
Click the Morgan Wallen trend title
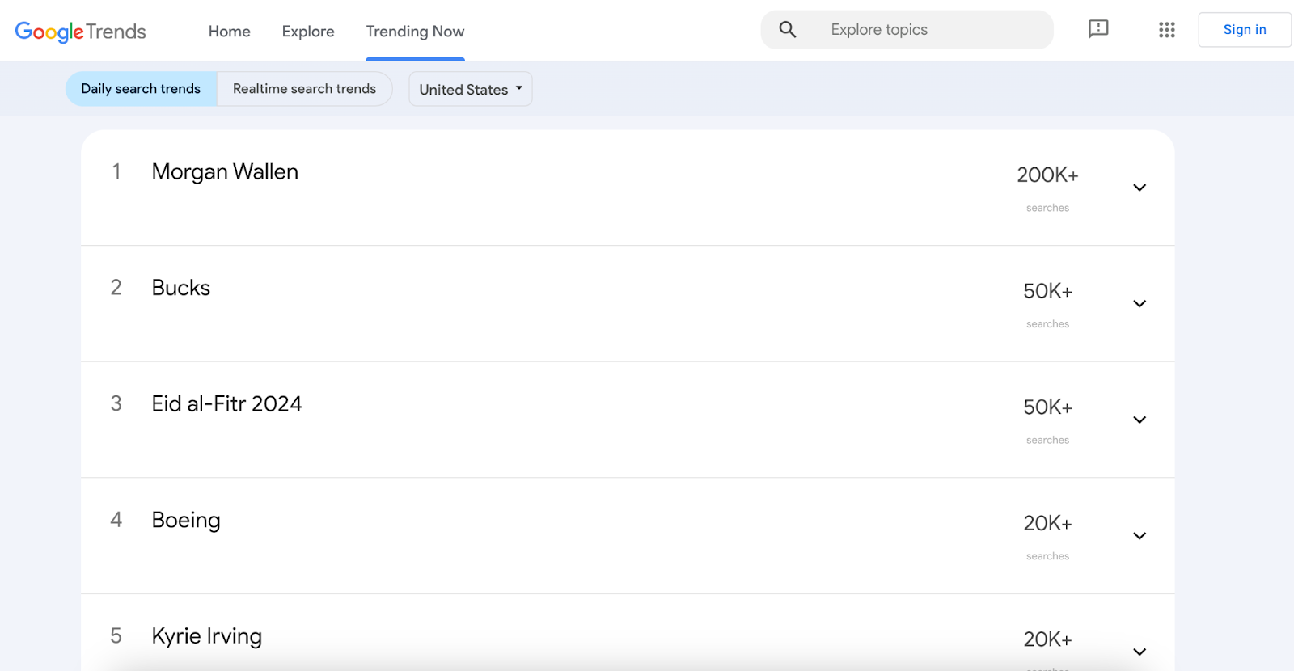tap(225, 172)
